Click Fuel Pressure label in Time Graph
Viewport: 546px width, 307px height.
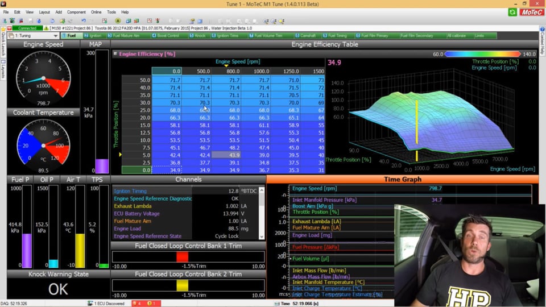[316, 247]
